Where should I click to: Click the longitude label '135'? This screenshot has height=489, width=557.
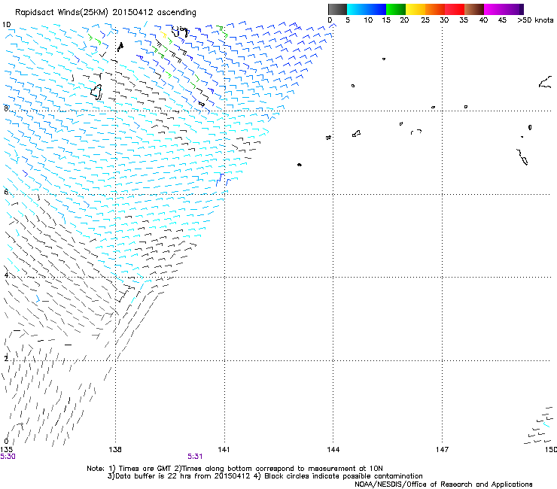pos(6,450)
